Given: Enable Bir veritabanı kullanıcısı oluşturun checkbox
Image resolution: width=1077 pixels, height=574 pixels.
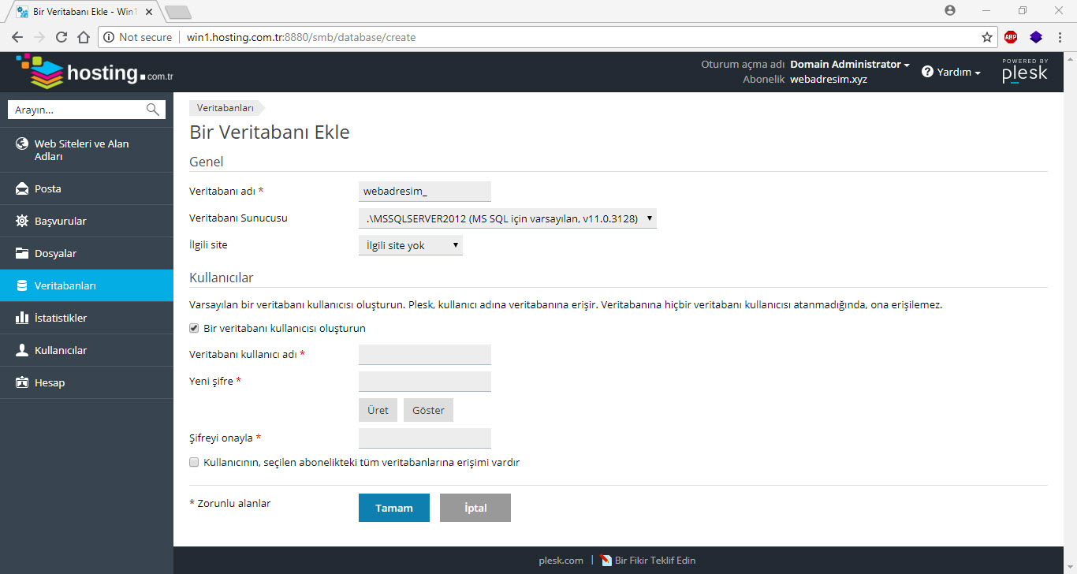Looking at the screenshot, I should pyautogui.click(x=194, y=328).
